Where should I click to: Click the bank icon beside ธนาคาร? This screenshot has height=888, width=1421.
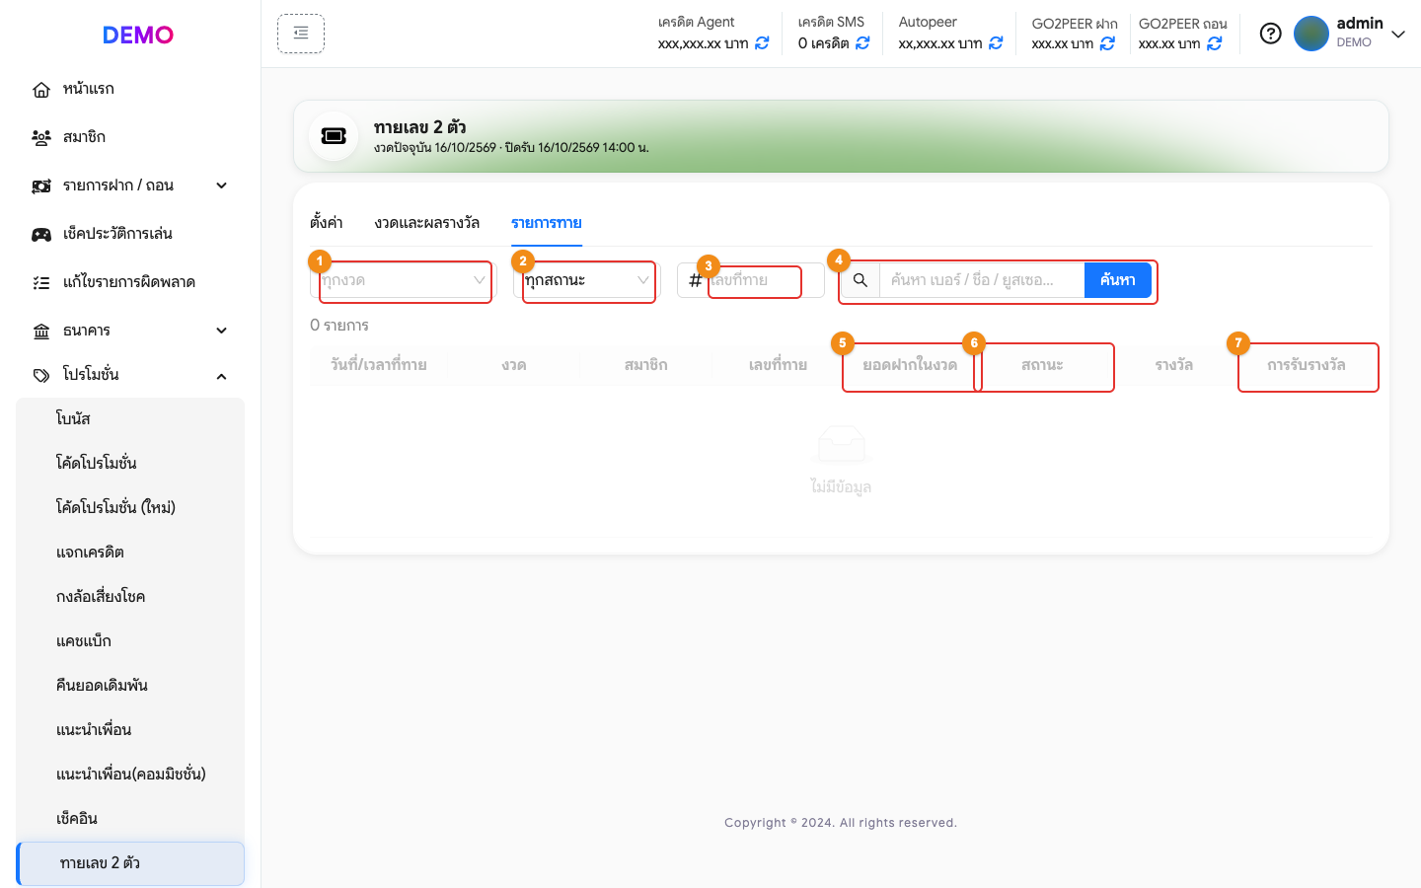point(41,332)
